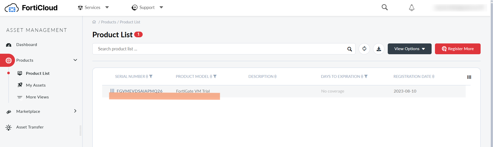Click the Product List count badge
This screenshot has width=493, height=147.
pos(138,34)
